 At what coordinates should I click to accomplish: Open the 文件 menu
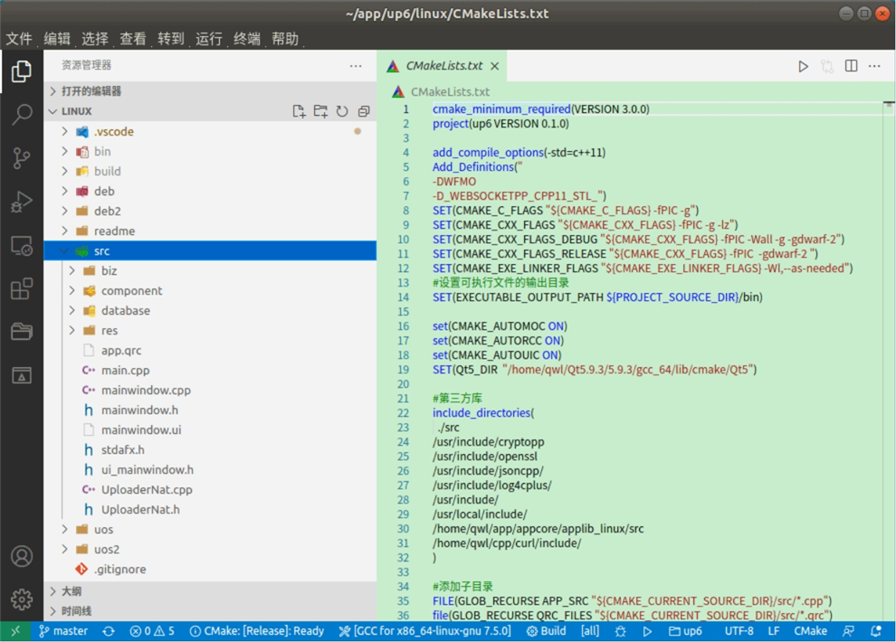point(19,39)
